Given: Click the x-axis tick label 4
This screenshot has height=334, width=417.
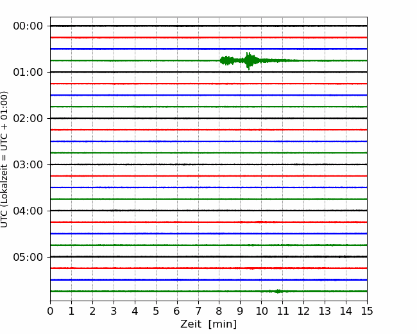Looking at the screenshot, I should [135, 311].
